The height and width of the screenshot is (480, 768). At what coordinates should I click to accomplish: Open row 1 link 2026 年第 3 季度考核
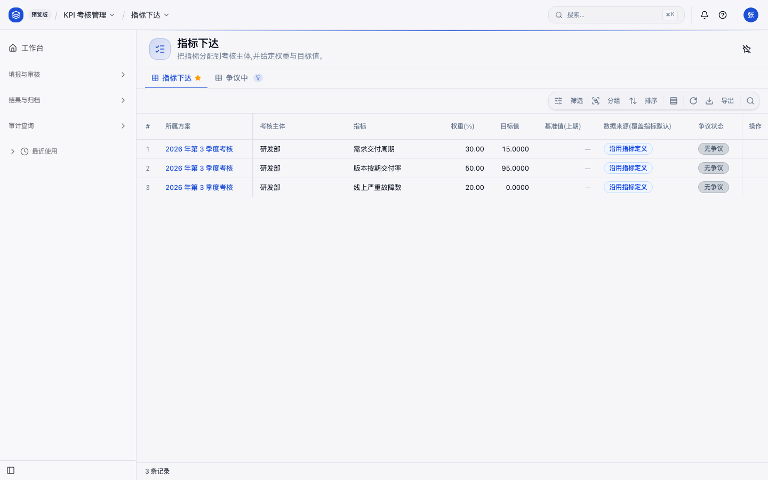(199, 149)
